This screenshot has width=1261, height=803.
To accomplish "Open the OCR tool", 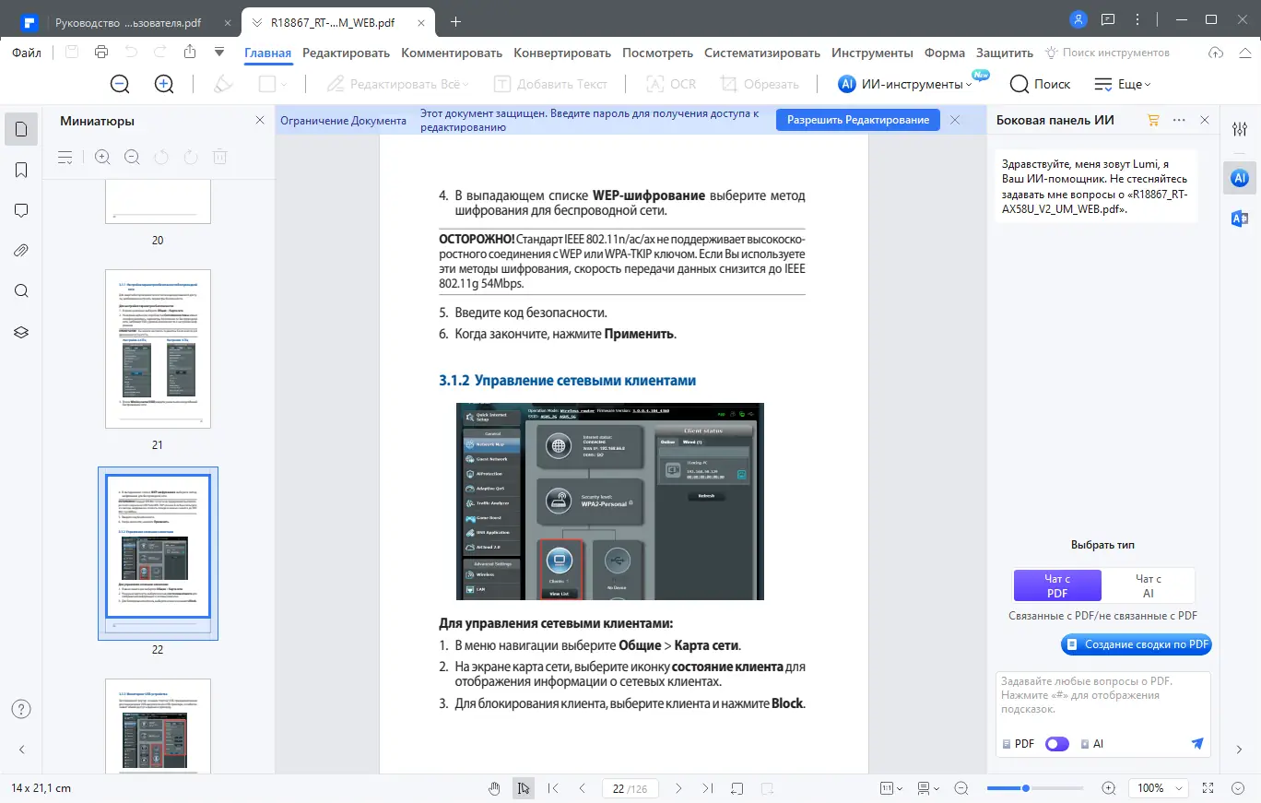I will [x=671, y=84].
